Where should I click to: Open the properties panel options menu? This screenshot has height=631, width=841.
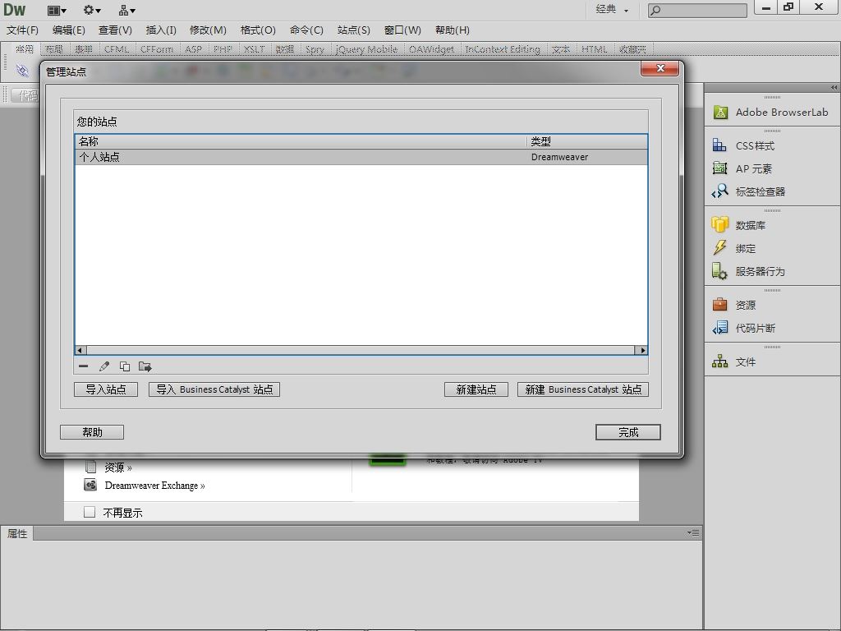(693, 532)
